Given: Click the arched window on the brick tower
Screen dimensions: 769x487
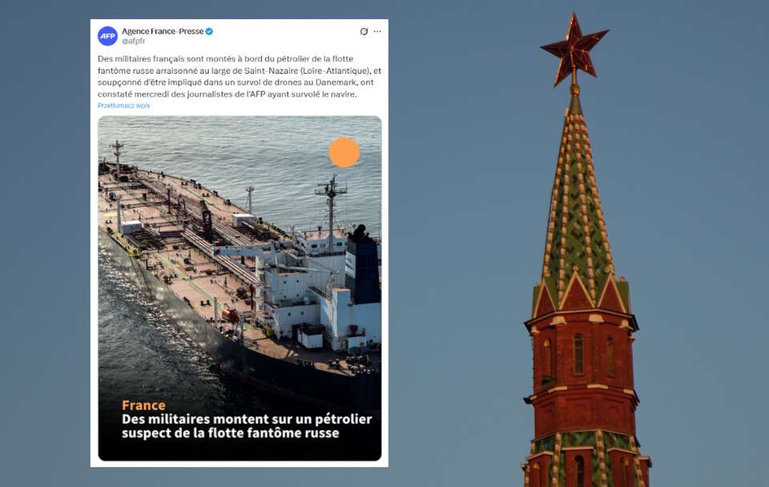Looking at the screenshot, I should click(x=578, y=355).
